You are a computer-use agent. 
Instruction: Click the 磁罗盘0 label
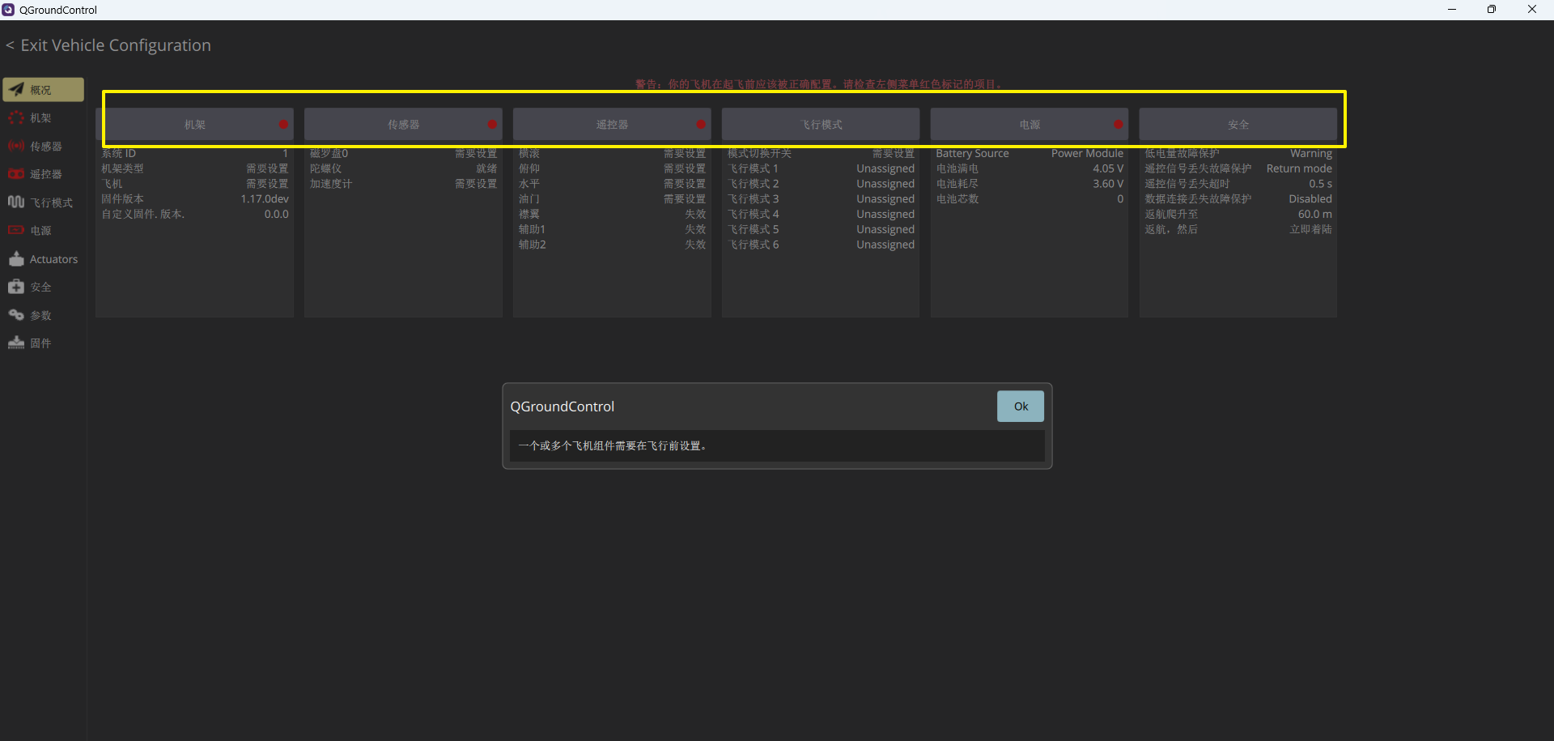329,154
